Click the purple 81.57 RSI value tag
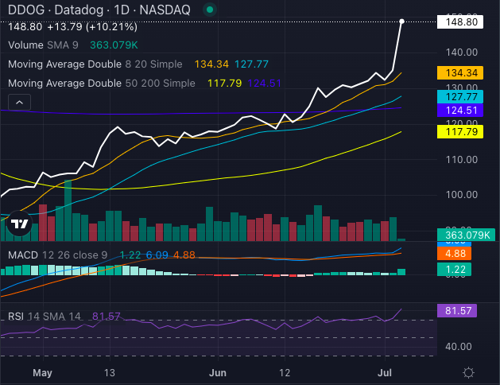This screenshot has width=500, height=385. point(457,311)
